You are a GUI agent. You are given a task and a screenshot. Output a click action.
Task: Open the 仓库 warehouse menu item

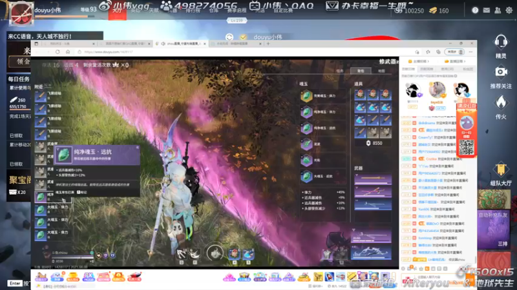[x=214, y=11]
